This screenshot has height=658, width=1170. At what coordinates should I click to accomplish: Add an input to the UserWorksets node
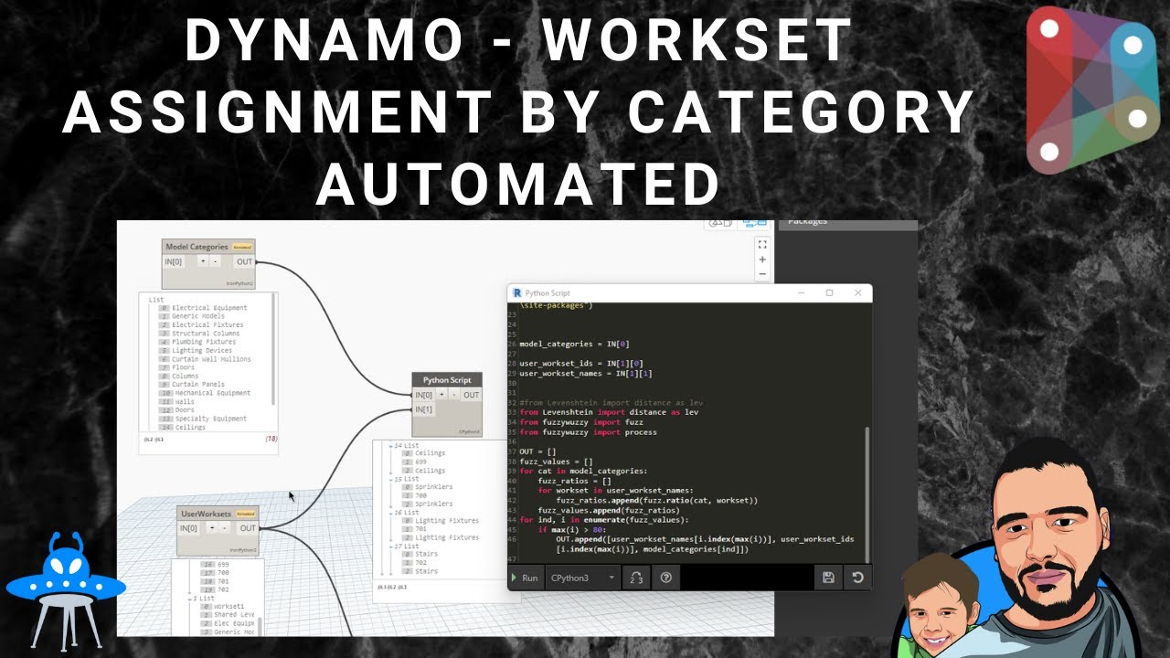pyautogui.click(x=211, y=527)
